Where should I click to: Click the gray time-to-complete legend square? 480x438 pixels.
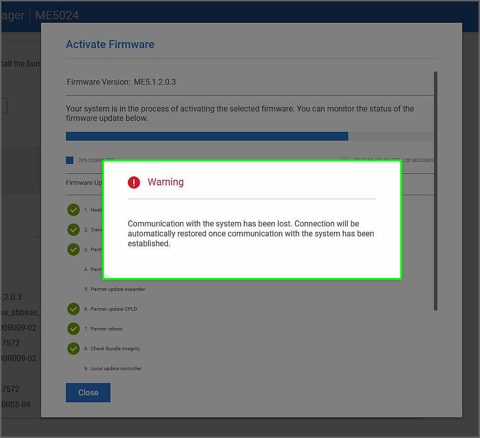coord(345,159)
